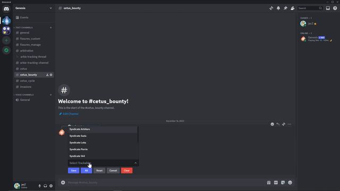The height and width of the screenshot is (191, 340).
Task: Open Discord home direct messages
Action: tap(6, 9)
